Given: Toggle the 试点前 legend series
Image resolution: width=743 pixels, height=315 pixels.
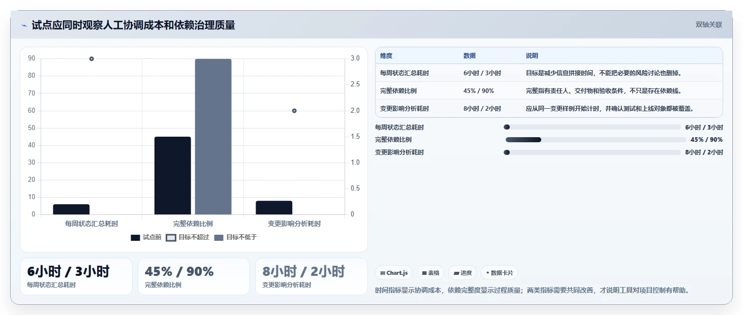Looking at the screenshot, I should [x=146, y=237].
